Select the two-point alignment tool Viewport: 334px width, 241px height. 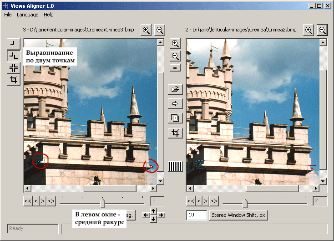coord(13,56)
